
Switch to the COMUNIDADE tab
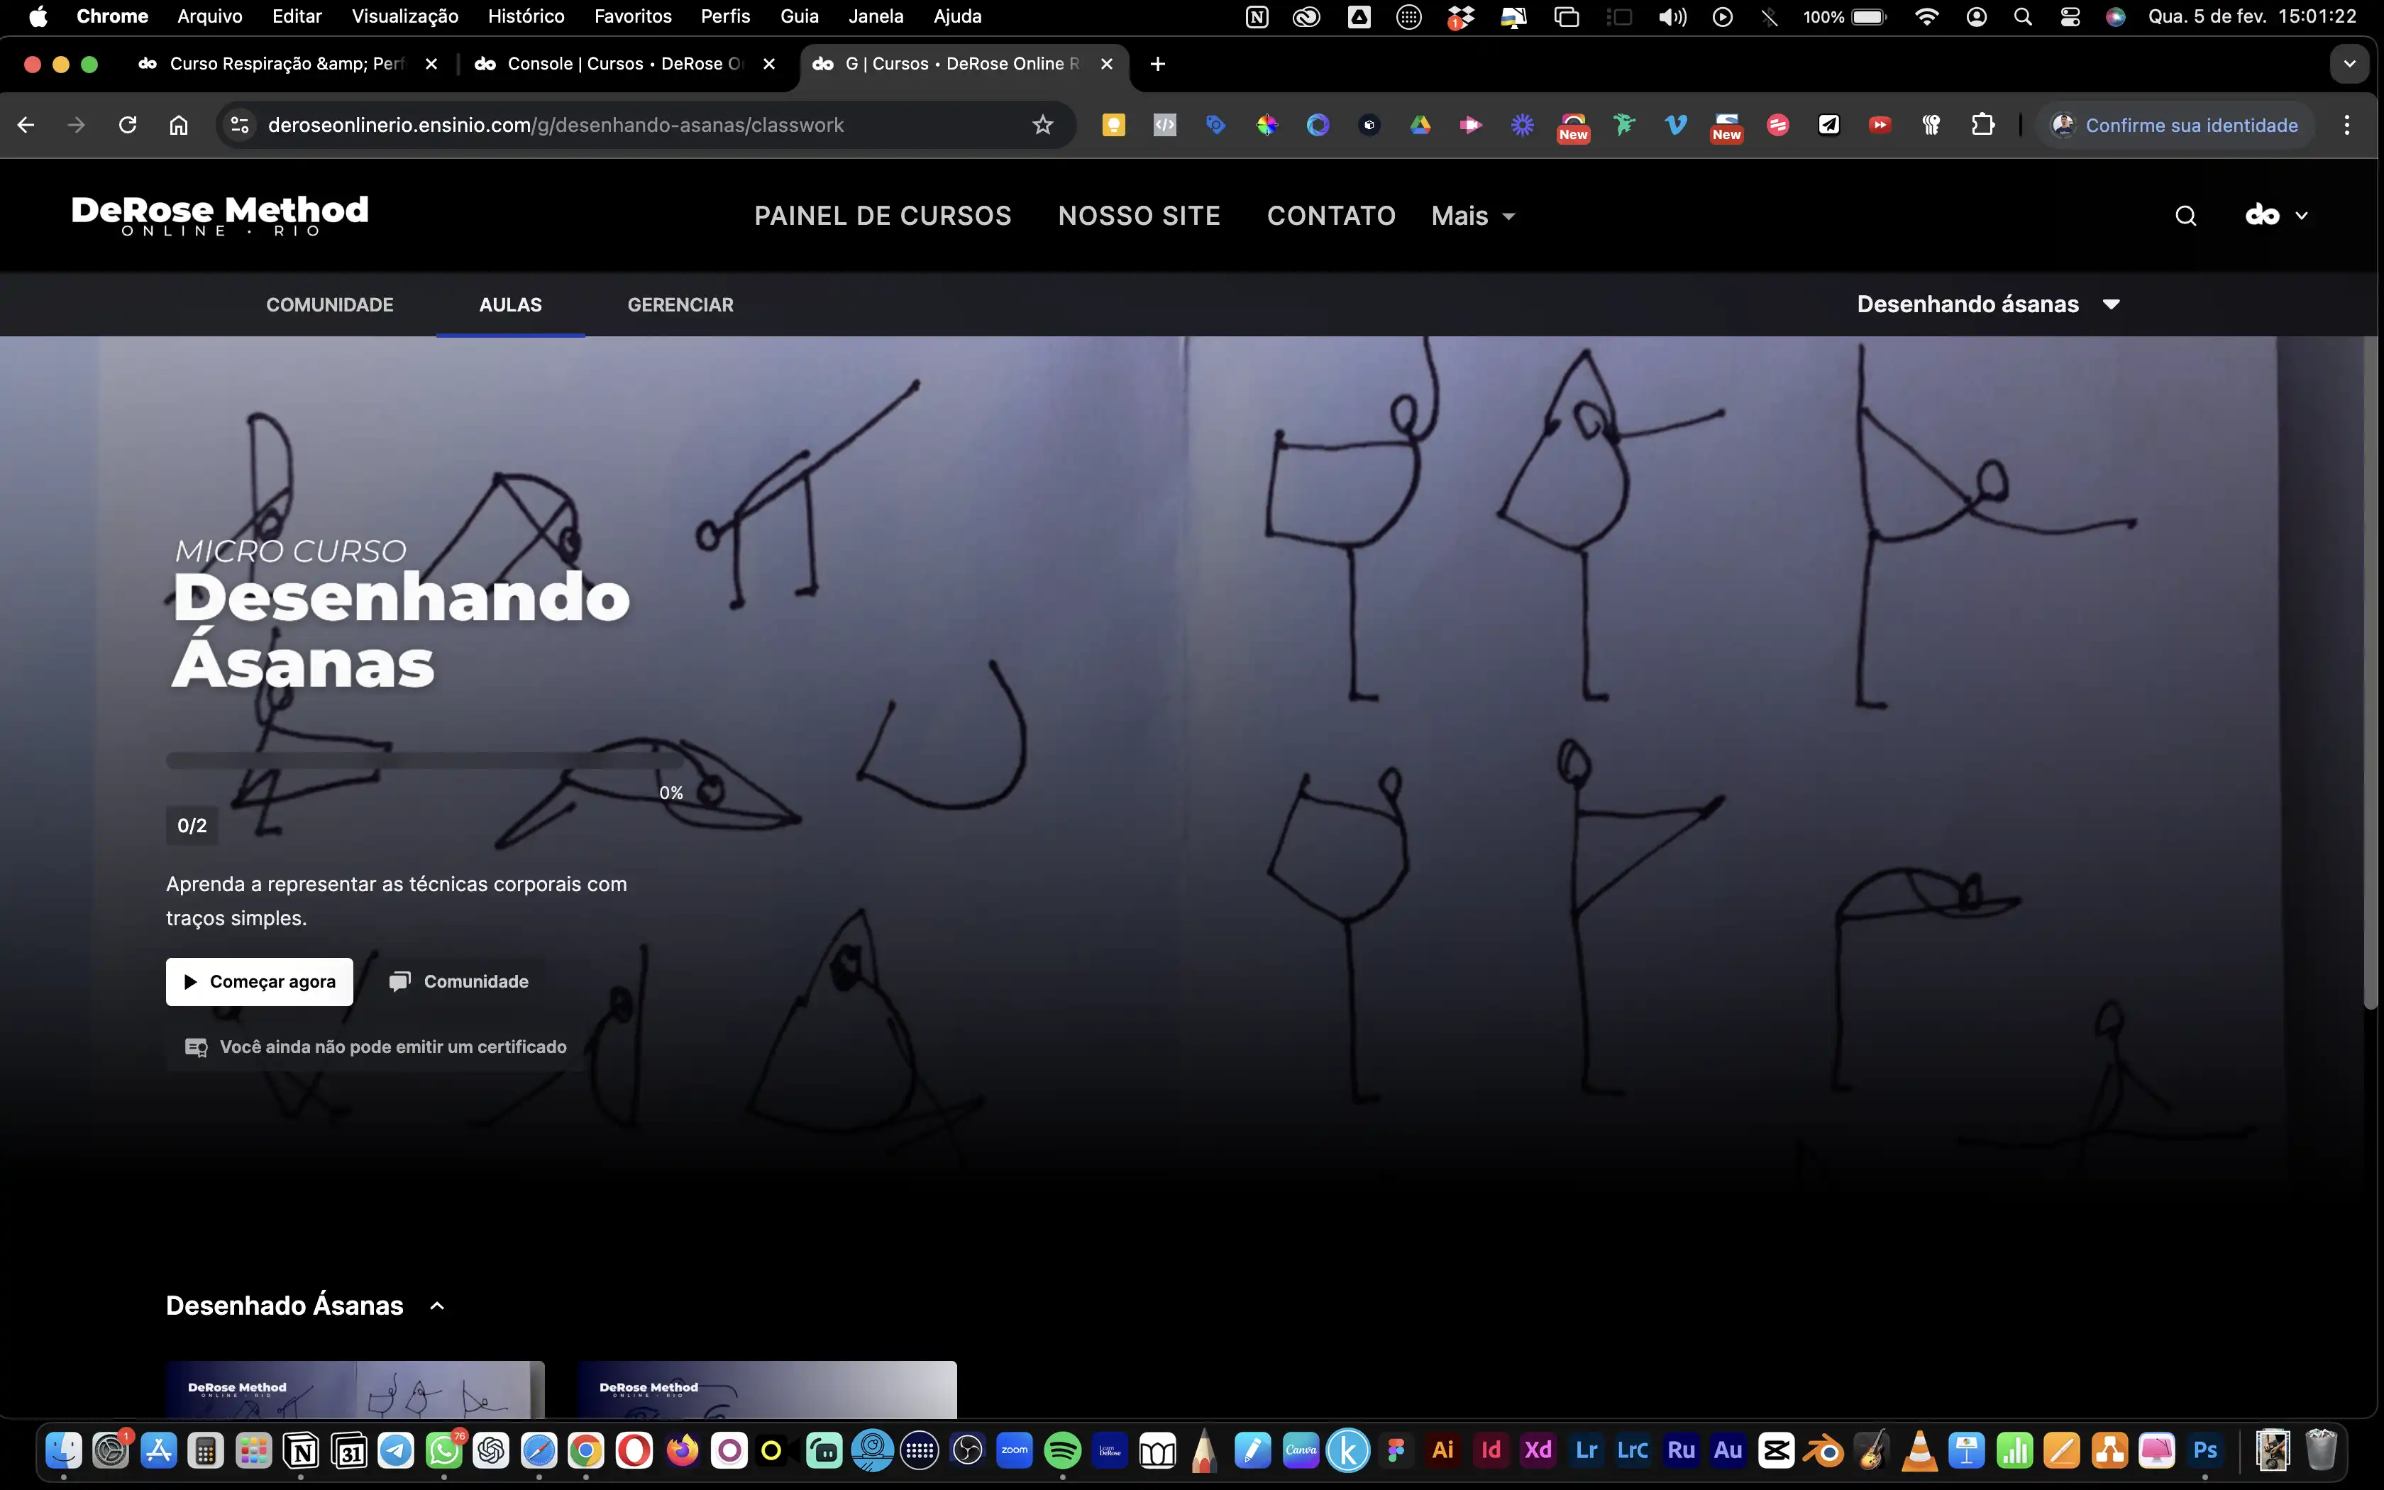(x=329, y=304)
